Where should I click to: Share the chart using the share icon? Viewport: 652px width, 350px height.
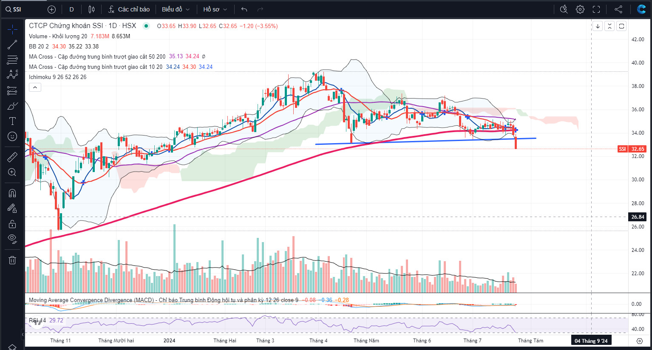(x=618, y=9)
